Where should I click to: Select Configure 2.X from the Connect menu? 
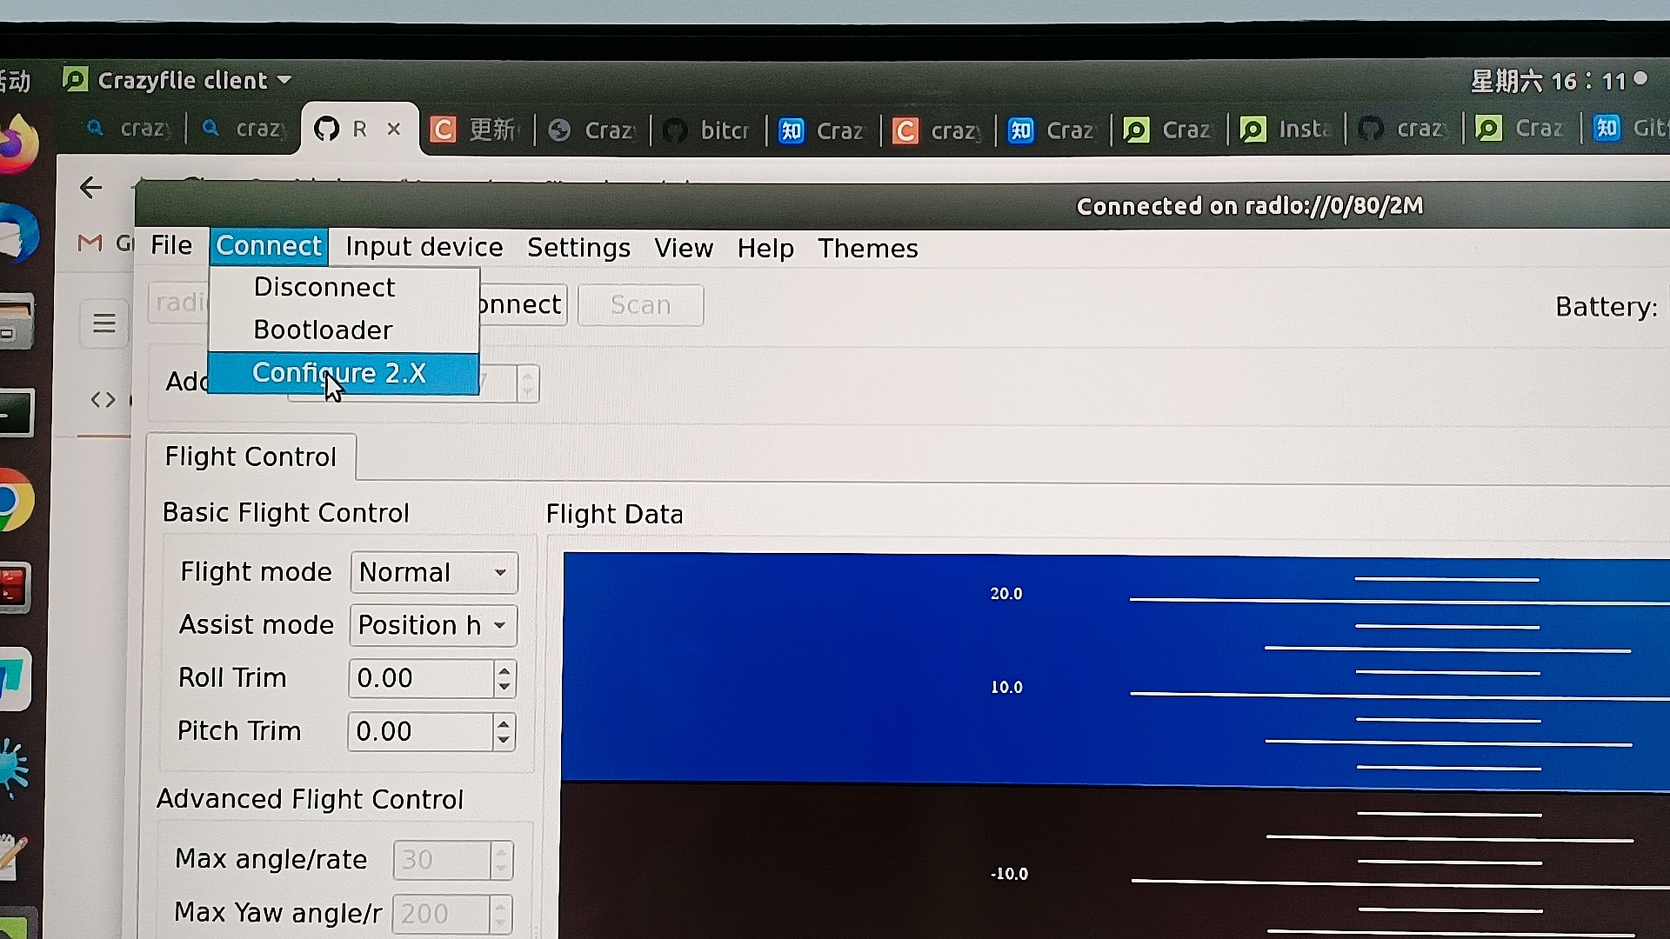338,372
